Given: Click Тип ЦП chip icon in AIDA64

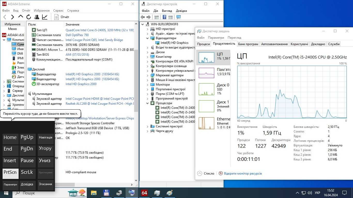Looking at the screenshot, I should 34,30.
